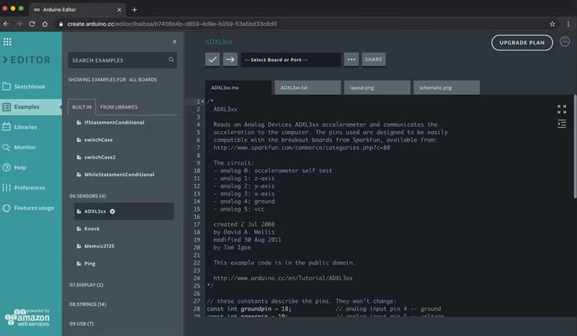Open the layout.png file tab
Viewport: 577px width, 336px height.
point(377,88)
